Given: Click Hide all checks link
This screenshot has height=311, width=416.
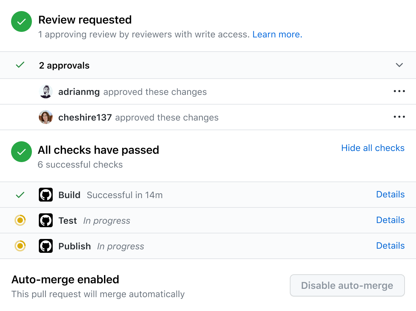Looking at the screenshot, I should tap(373, 148).
